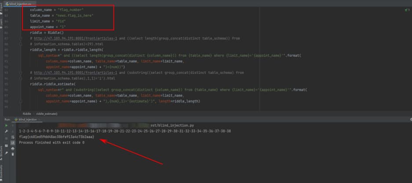Click the down-arrow stack trace icon
412x183 pixels.
(x=13, y=132)
